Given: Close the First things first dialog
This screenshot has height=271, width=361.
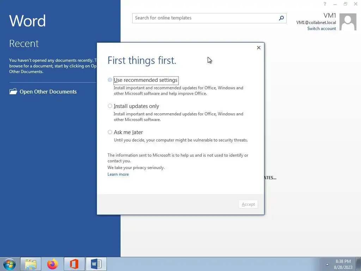Looking at the screenshot, I should pyautogui.click(x=258, y=48).
